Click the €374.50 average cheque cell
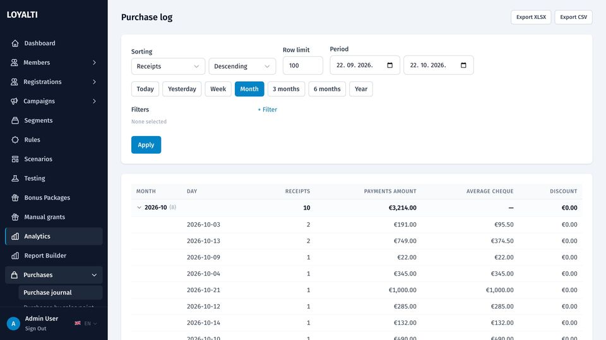 502,241
